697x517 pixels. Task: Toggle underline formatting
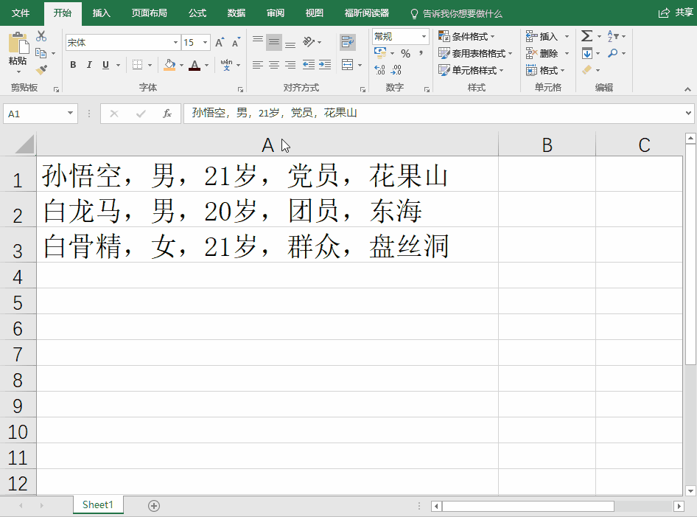pyautogui.click(x=103, y=66)
